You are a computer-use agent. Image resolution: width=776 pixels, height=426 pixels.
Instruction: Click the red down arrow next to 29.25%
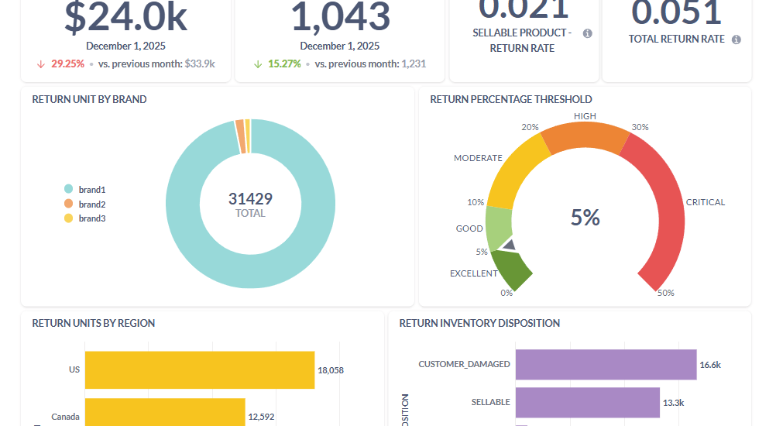pyautogui.click(x=39, y=64)
